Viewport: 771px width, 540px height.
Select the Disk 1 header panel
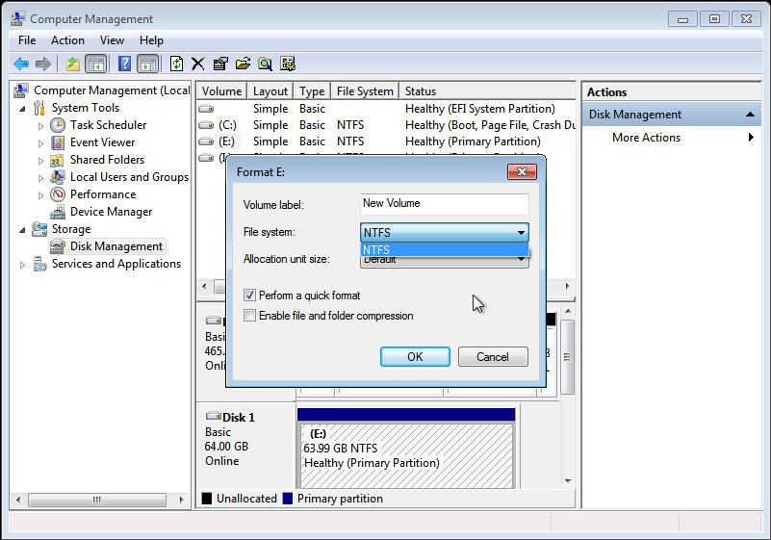pos(245,445)
